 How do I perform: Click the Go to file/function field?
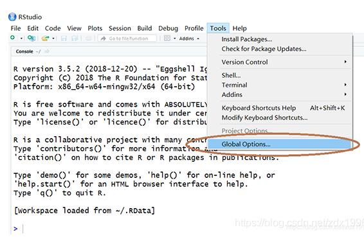pyautogui.click(x=127, y=39)
